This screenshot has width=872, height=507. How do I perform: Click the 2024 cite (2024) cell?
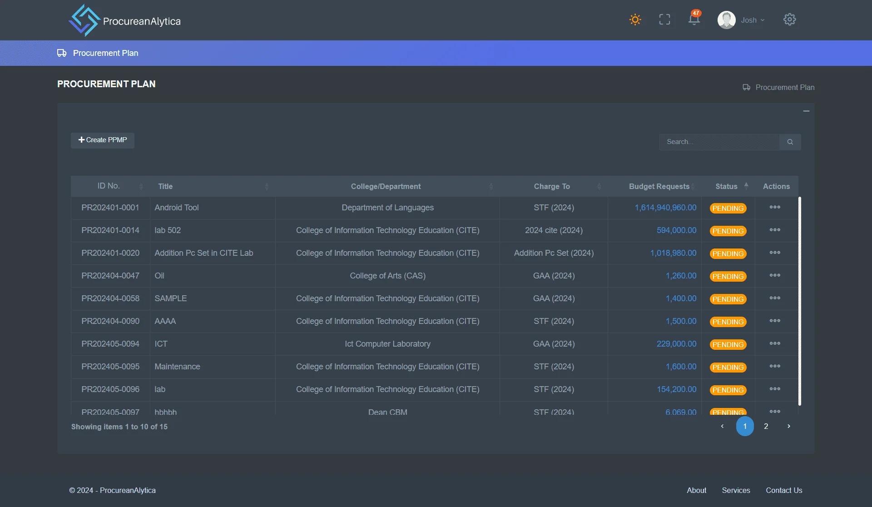(554, 230)
